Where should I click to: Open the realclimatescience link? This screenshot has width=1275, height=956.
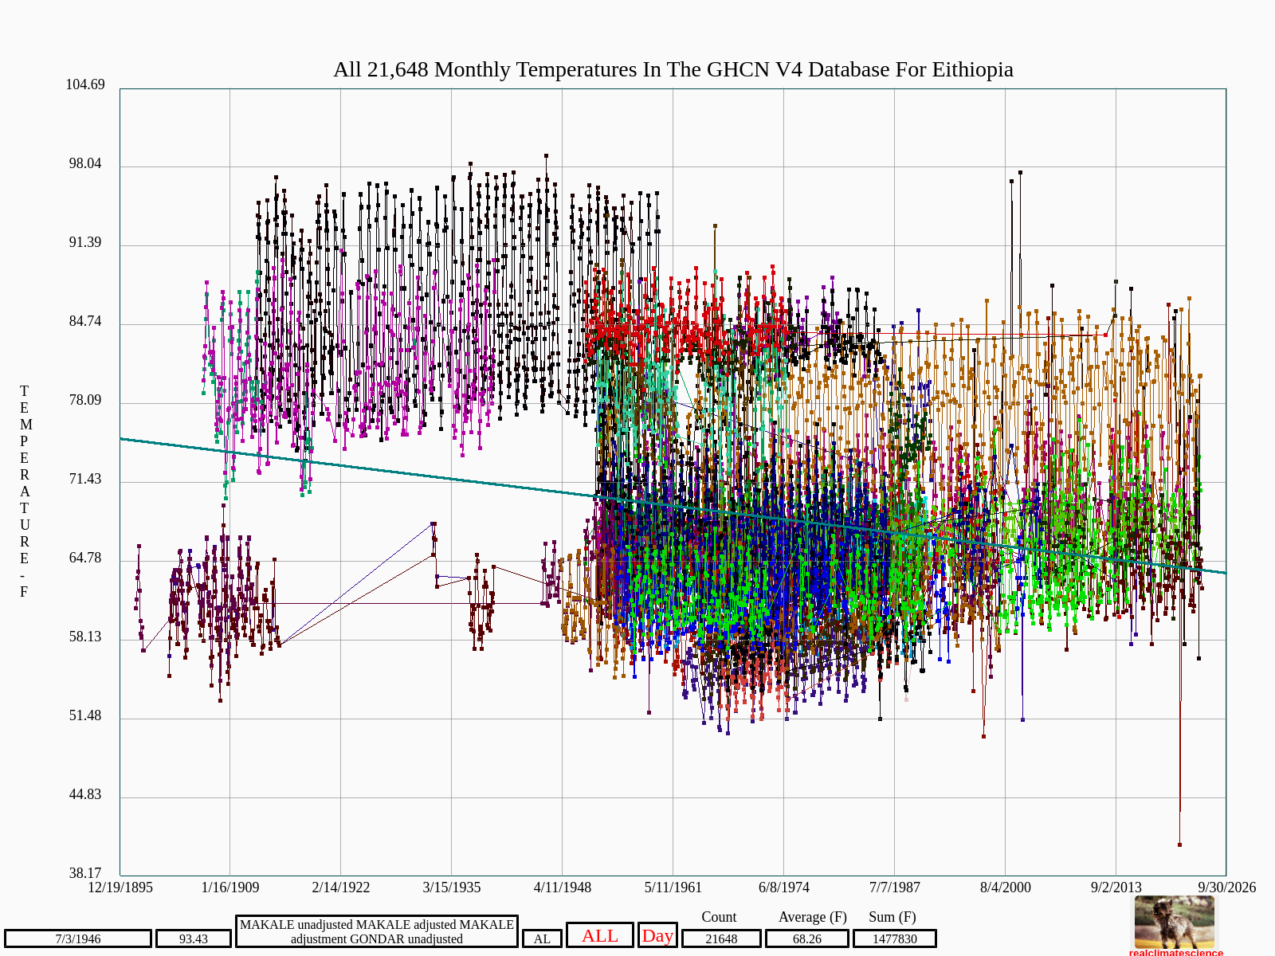pos(1176,952)
